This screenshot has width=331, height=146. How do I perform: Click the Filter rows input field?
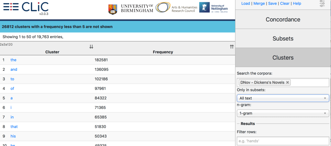pyautogui.click(x=283, y=141)
